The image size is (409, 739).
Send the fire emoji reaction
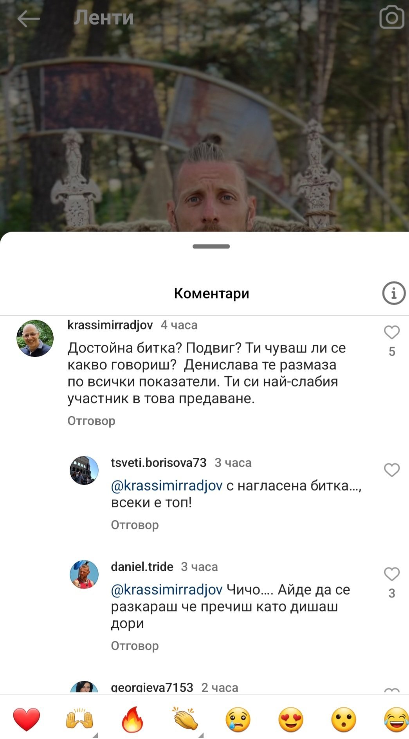pos(132,719)
